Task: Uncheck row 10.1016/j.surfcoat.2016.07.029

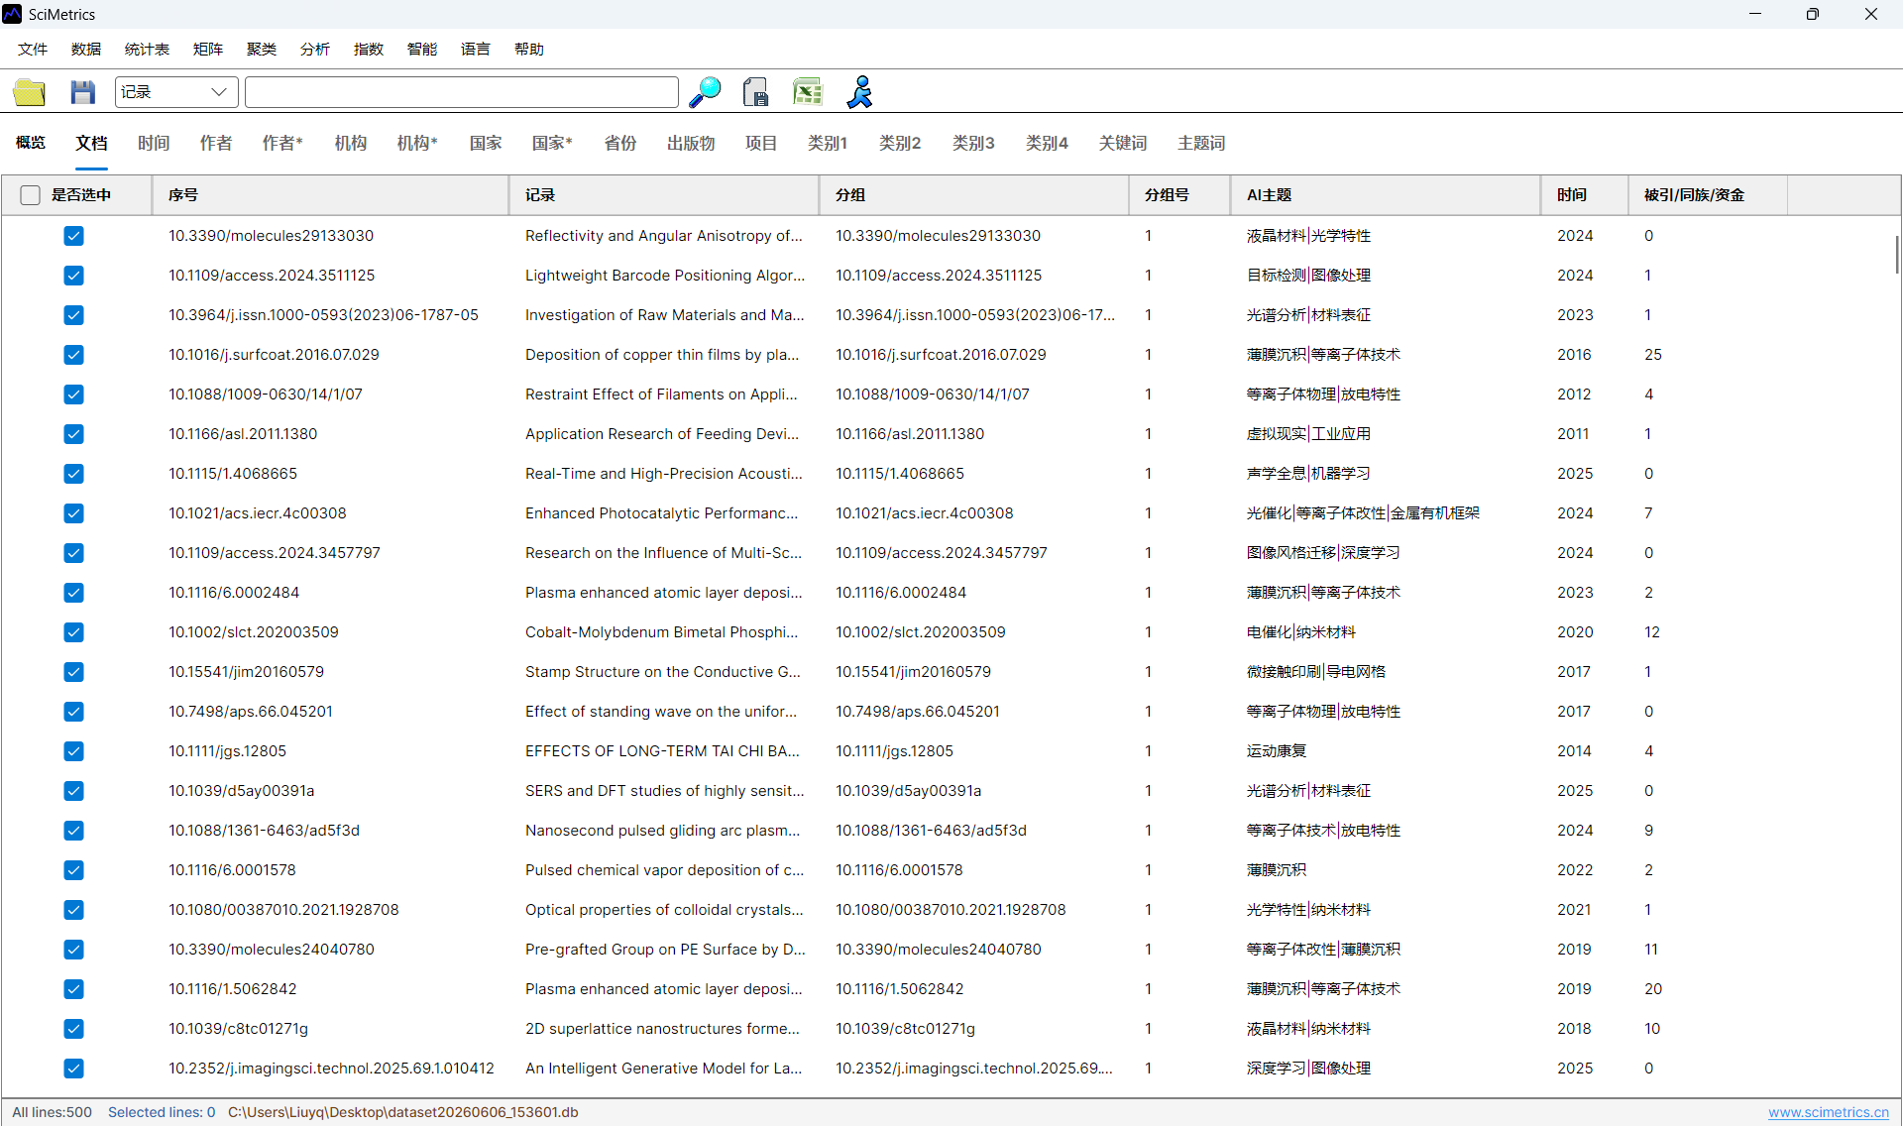Action: coord(73,355)
